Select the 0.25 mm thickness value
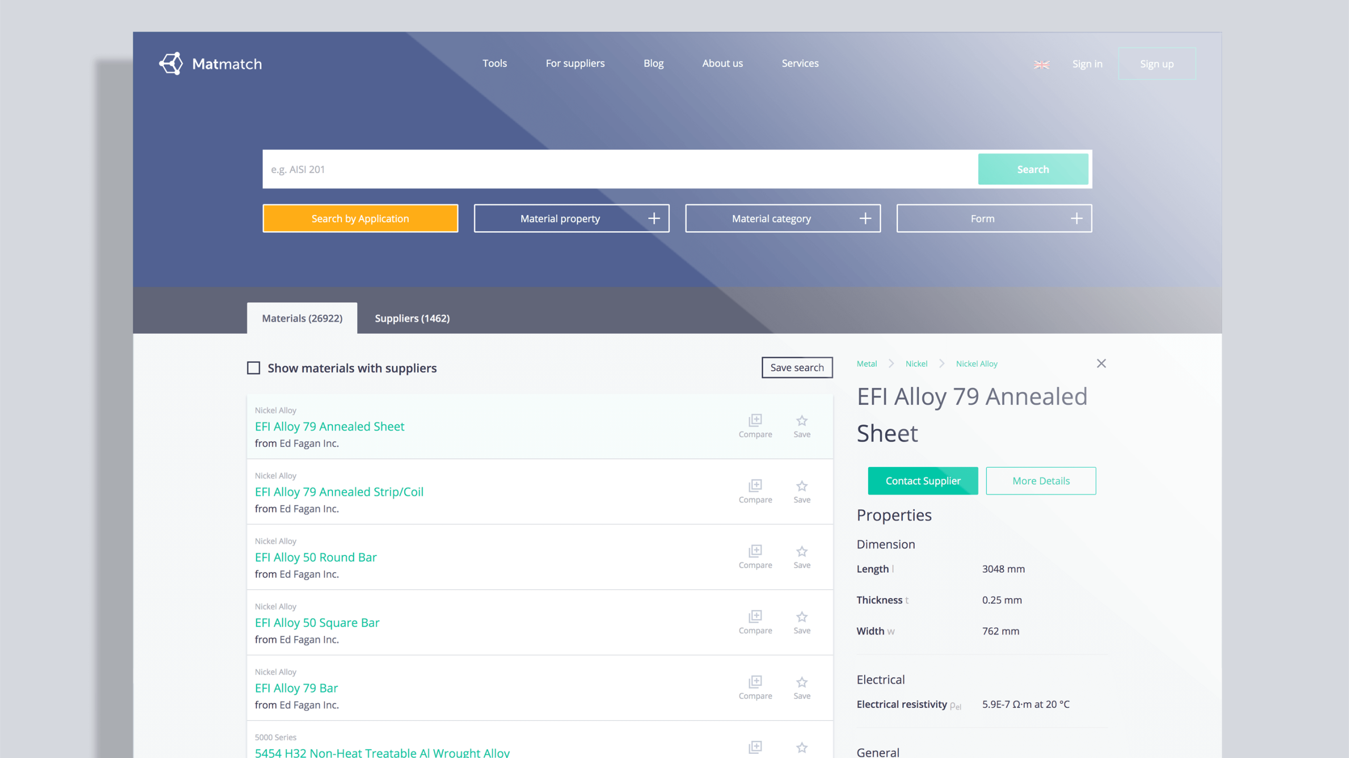1349x758 pixels. [x=1002, y=600]
